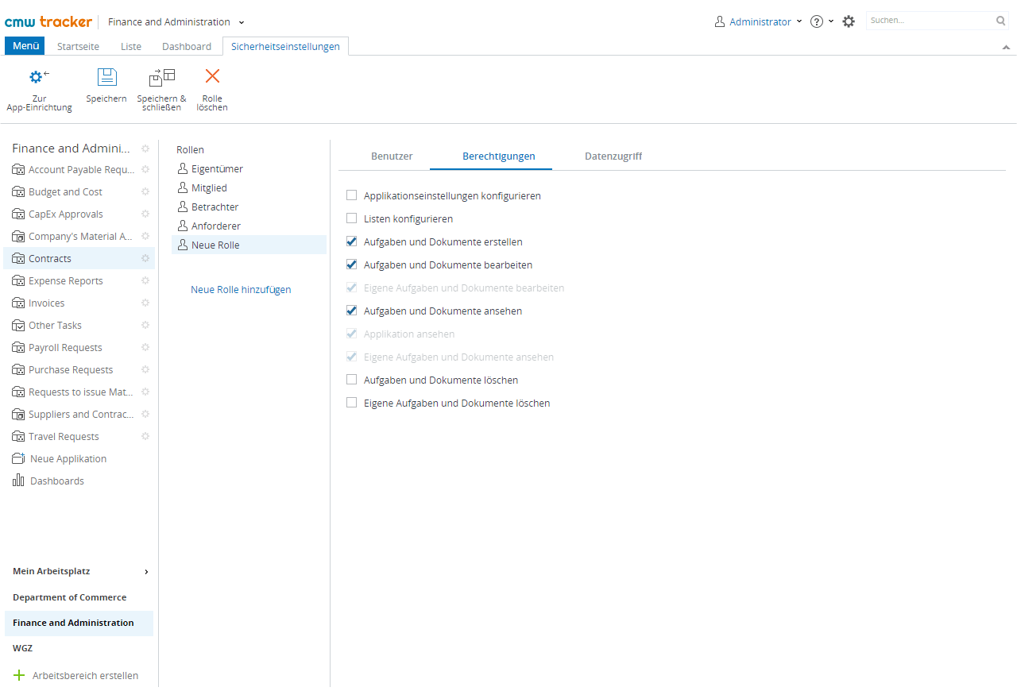Uncheck Aufgaben und Dokumente ansehen
This screenshot has height=695, width=1017.
351,311
